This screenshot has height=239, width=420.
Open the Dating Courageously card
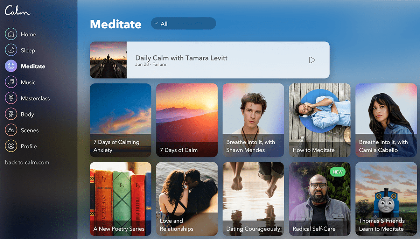tap(253, 199)
